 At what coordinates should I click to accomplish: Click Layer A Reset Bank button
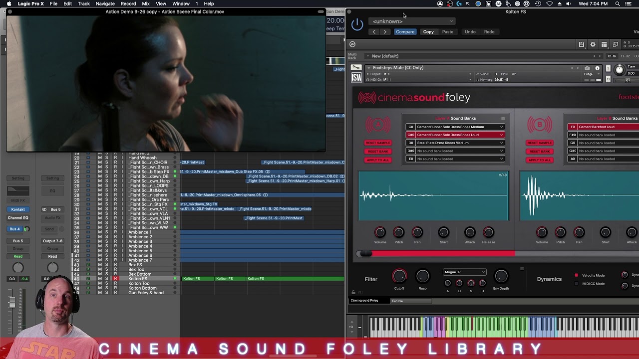click(x=378, y=151)
